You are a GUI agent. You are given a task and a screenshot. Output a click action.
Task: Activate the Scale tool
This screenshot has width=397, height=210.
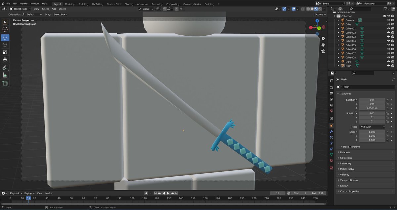point(5,52)
